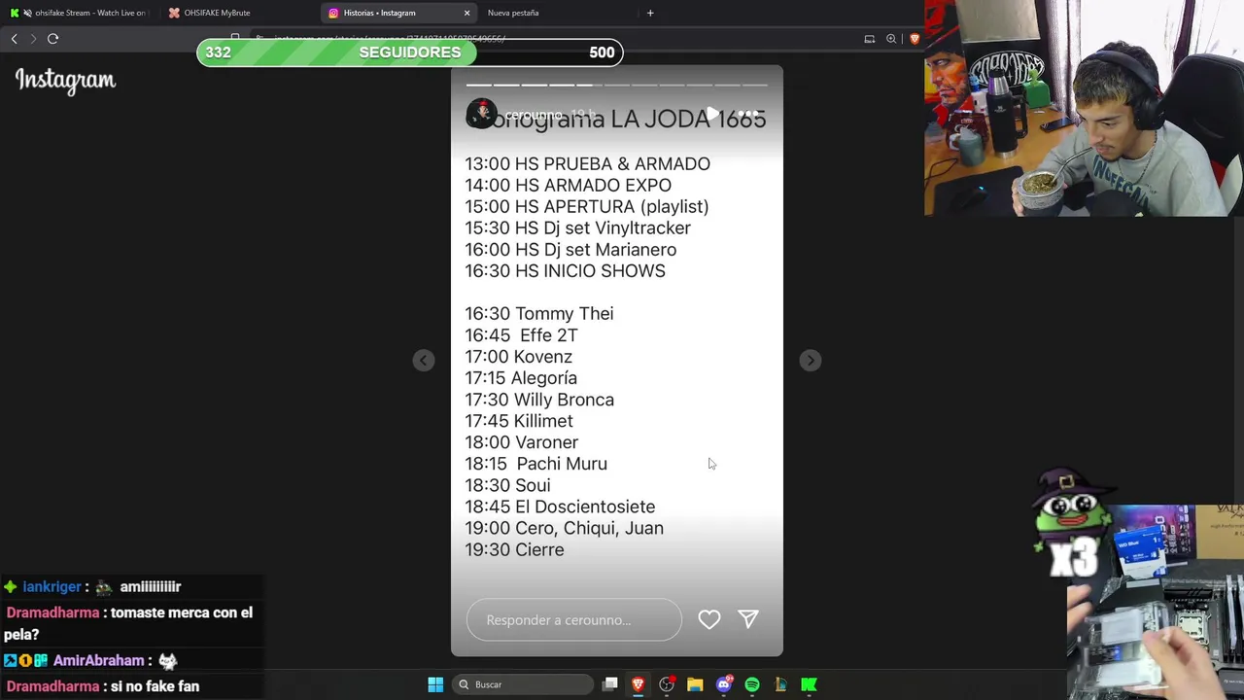Click the 'tomaste merca con el pela?' message

coord(128,623)
